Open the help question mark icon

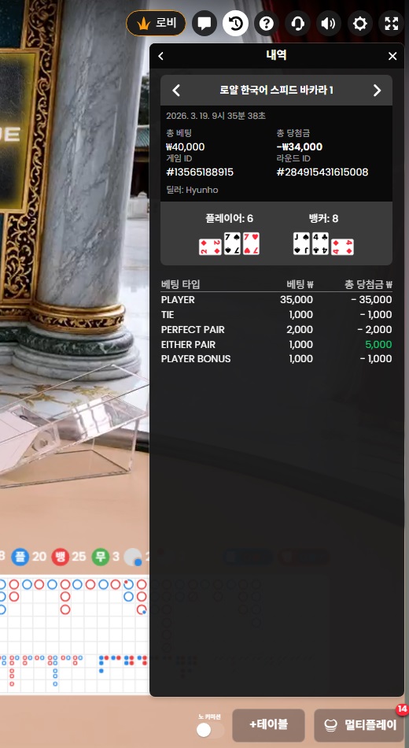coord(267,23)
